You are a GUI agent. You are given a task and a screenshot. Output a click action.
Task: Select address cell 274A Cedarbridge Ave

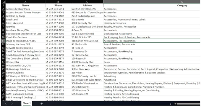pos(87,16)
